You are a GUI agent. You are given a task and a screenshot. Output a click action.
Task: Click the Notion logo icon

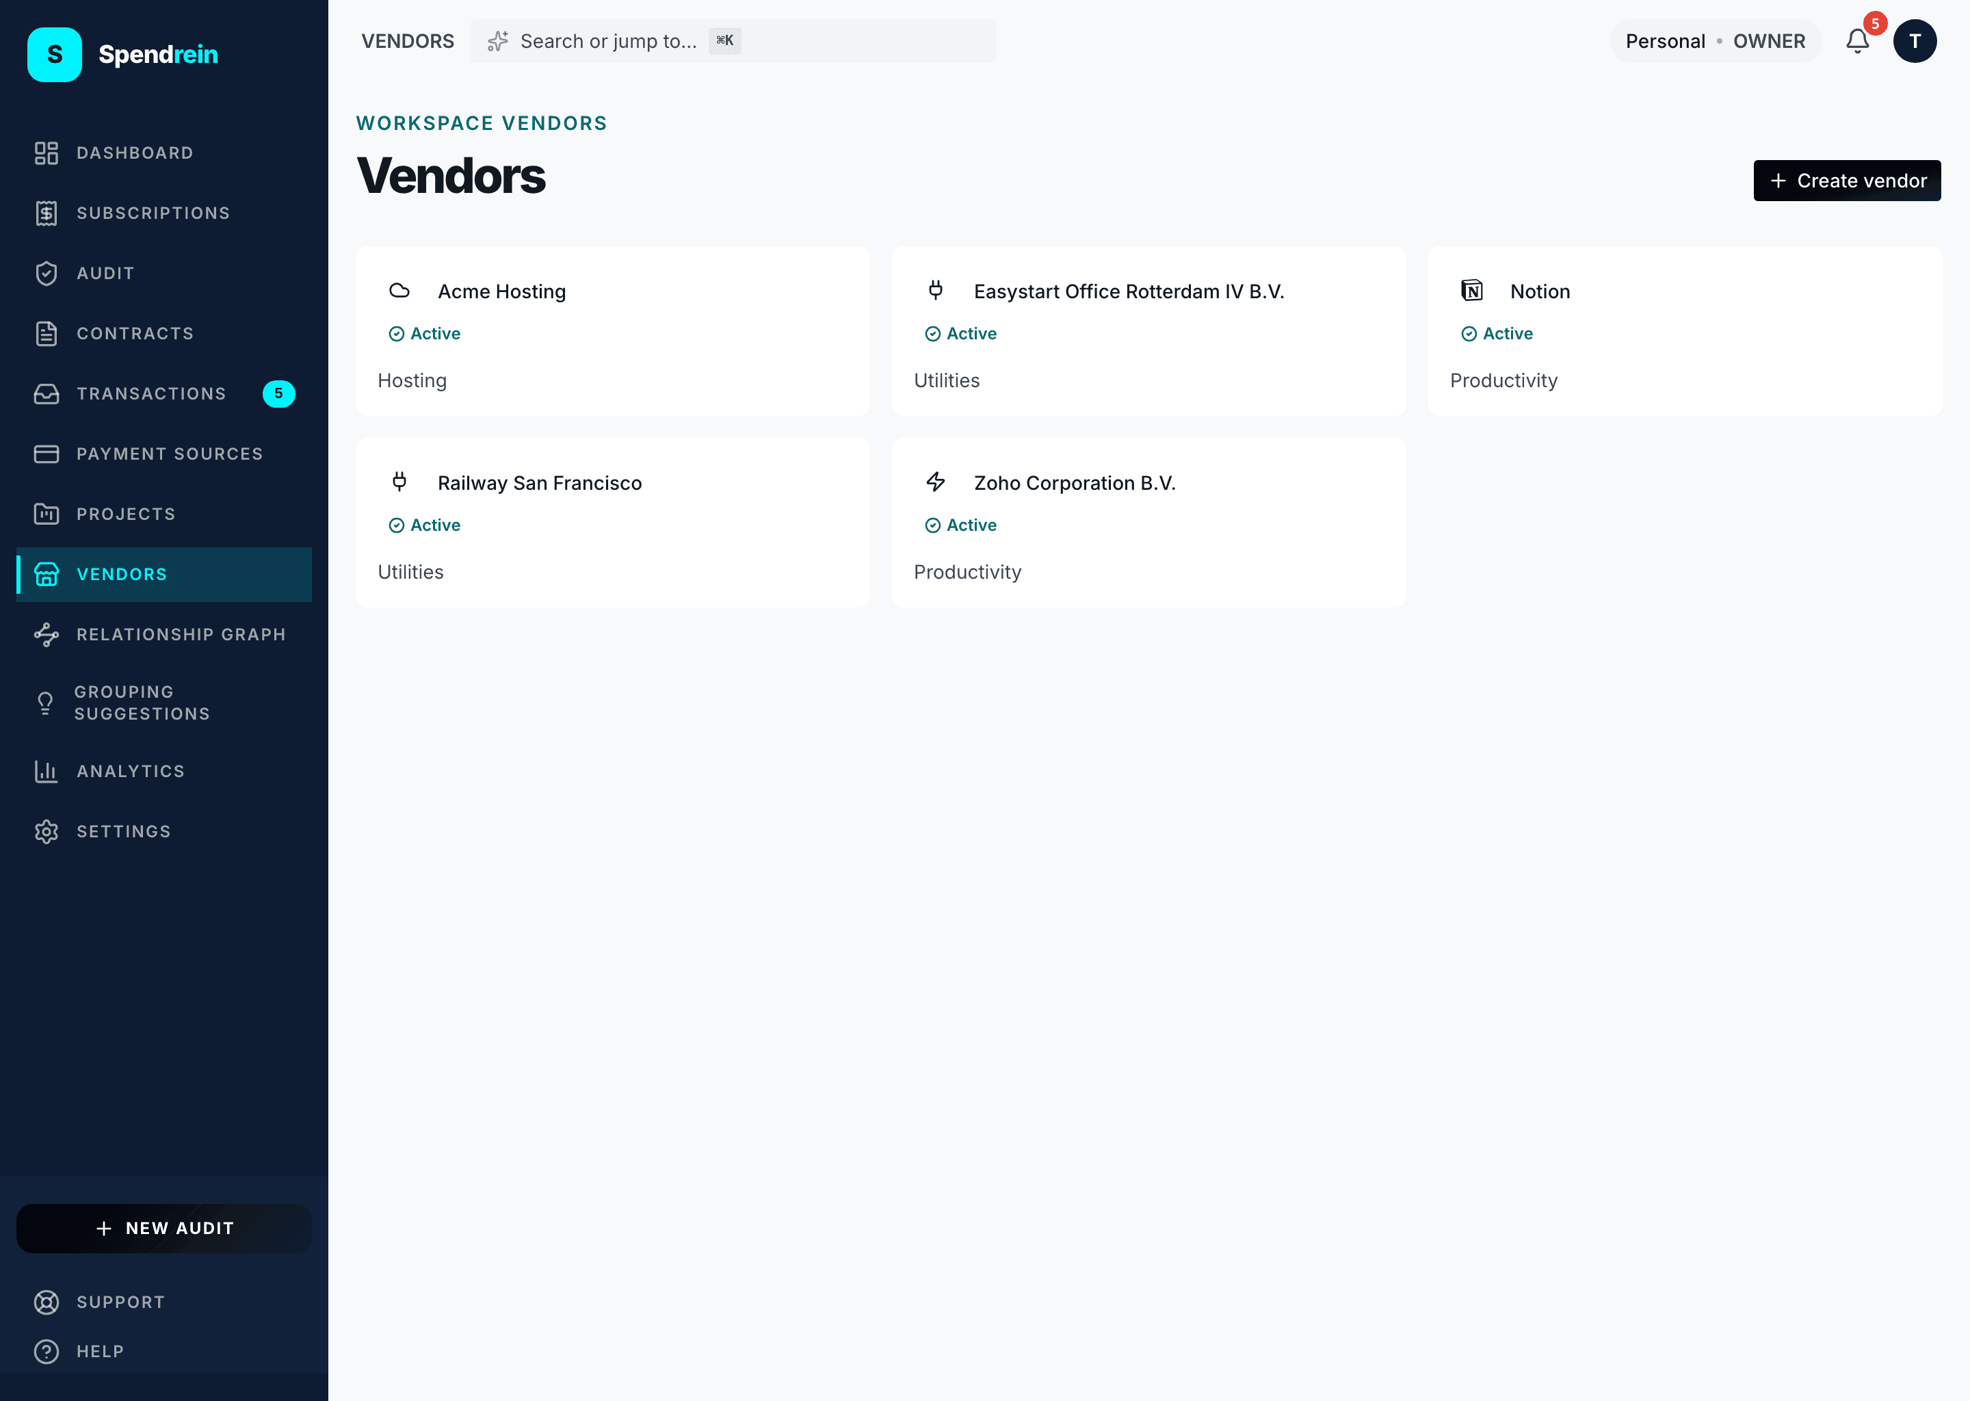[1472, 291]
